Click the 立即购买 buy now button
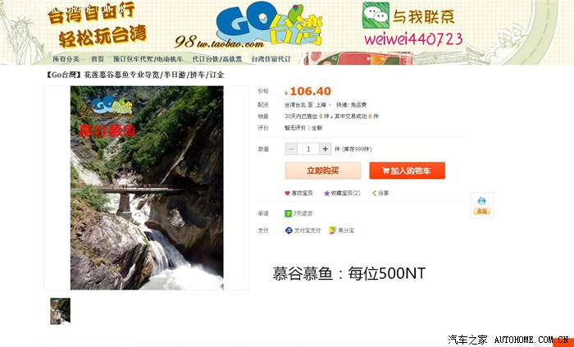Viewport: 574px width, 347px height. click(x=323, y=171)
